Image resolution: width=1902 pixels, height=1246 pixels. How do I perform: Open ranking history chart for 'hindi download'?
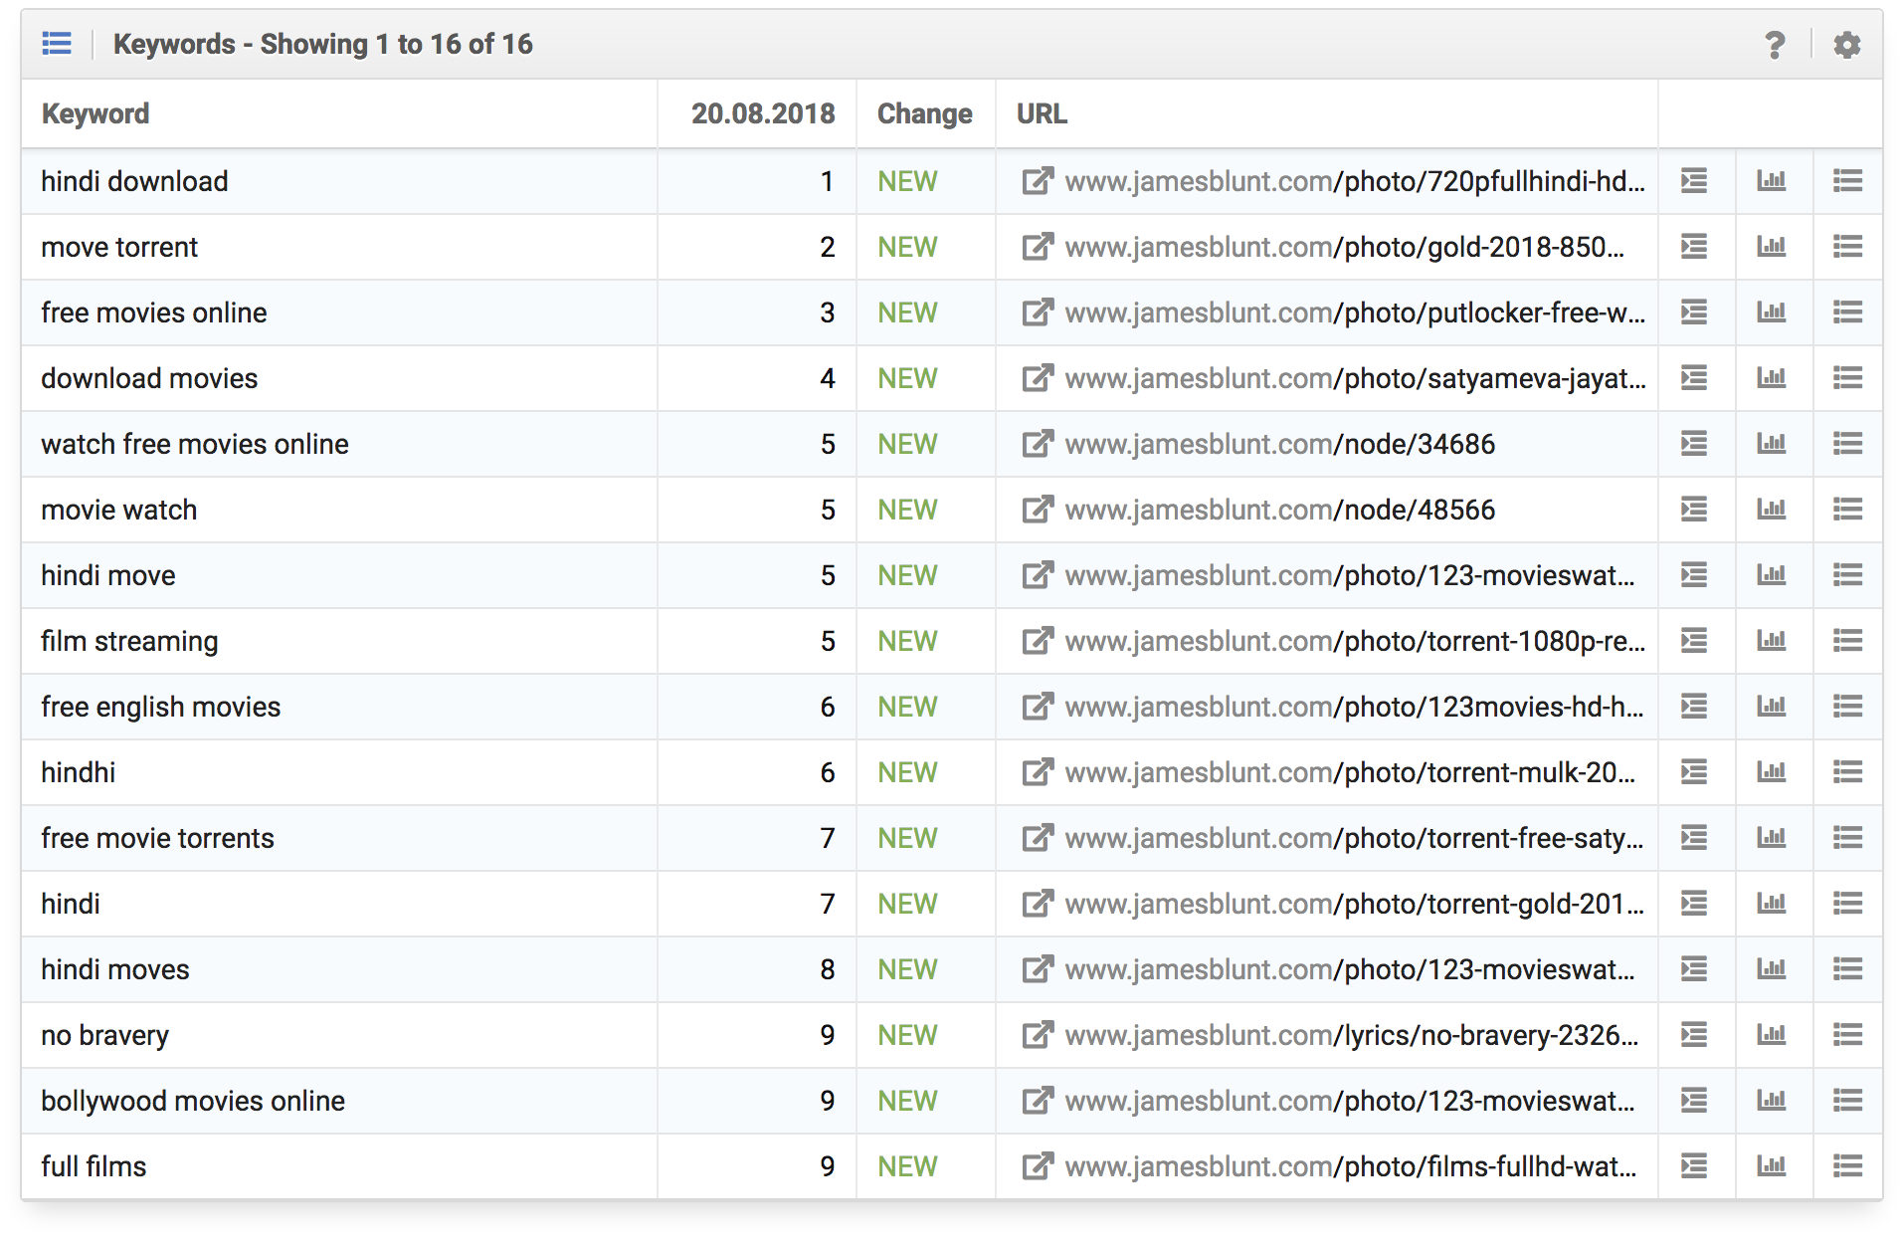click(x=1772, y=181)
